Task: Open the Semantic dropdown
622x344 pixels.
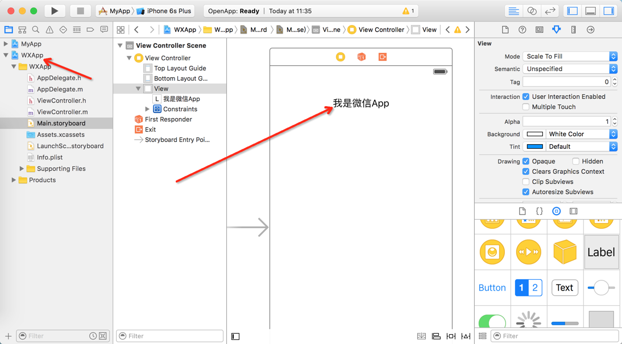Action: pyautogui.click(x=570, y=69)
